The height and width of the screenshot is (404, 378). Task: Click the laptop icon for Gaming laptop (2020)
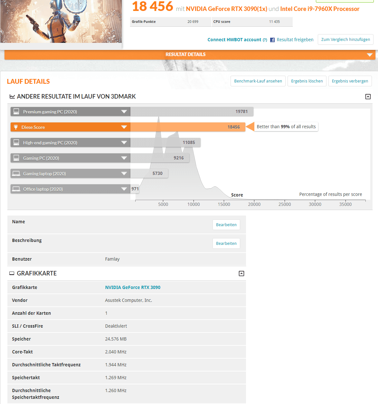click(16, 173)
